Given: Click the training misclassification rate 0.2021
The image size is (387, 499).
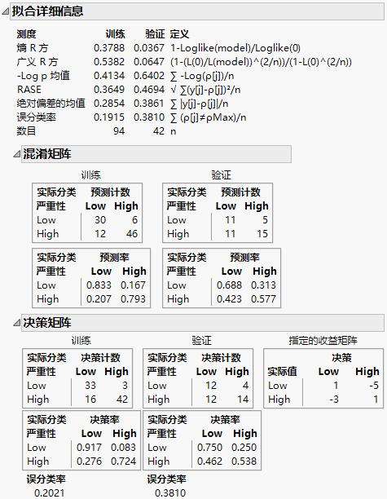Looking at the screenshot, I should (x=49, y=493).
